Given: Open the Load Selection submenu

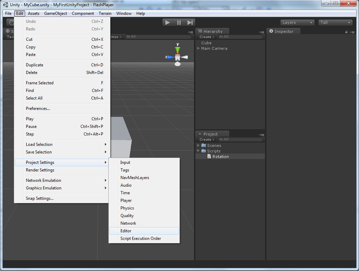Looking at the screenshot, I should click(62, 144).
